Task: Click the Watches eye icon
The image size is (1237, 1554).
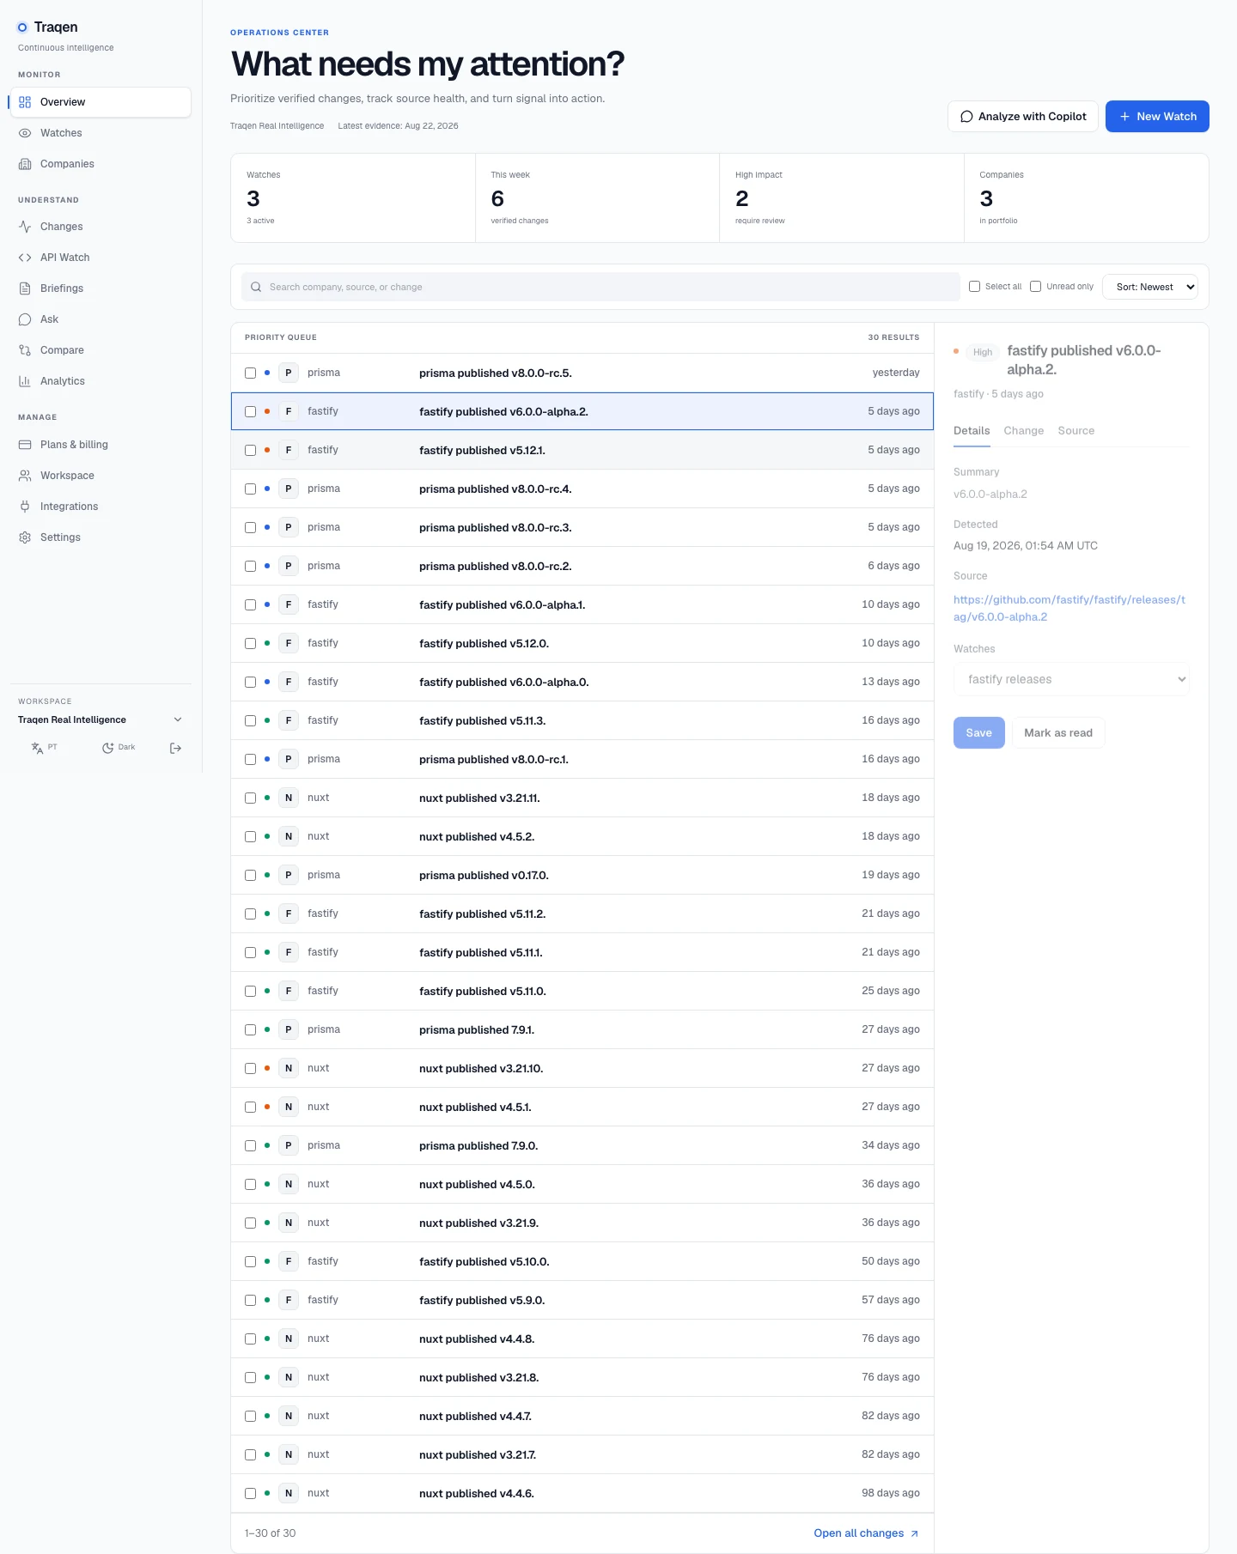Action: pos(25,133)
